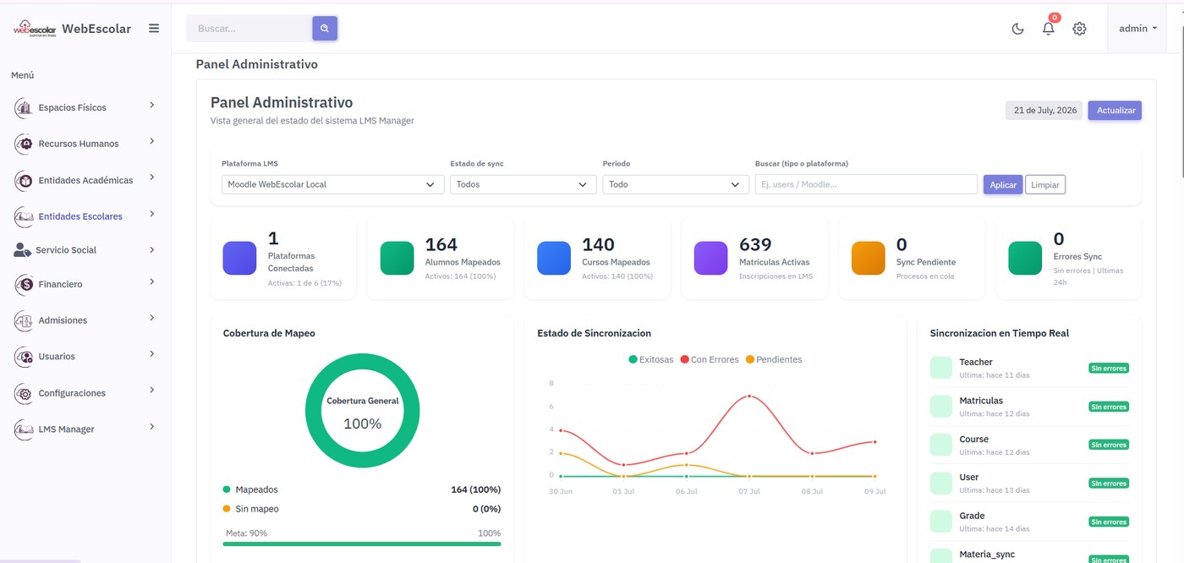The height and width of the screenshot is (563, 1184).
Task: Expand Entidades Académicas chevron
Action: tap(151, 178)
